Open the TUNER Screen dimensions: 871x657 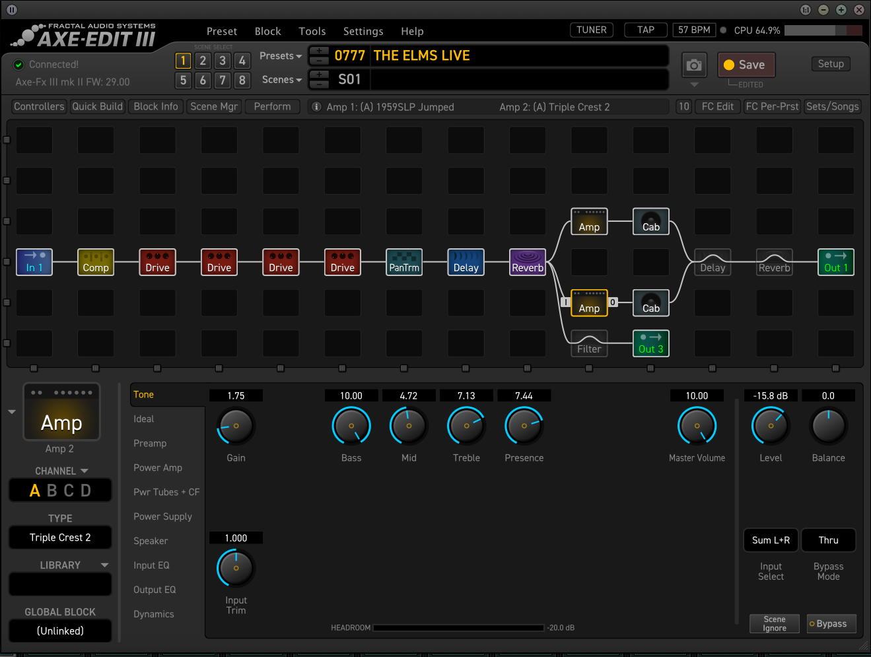592,30
